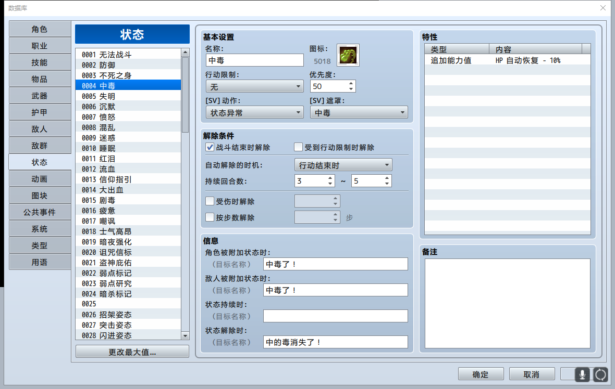Select state 0021 盗神庇佑
Image resolution: width=615 pixels, height=389 pixels.
(128, 263)
